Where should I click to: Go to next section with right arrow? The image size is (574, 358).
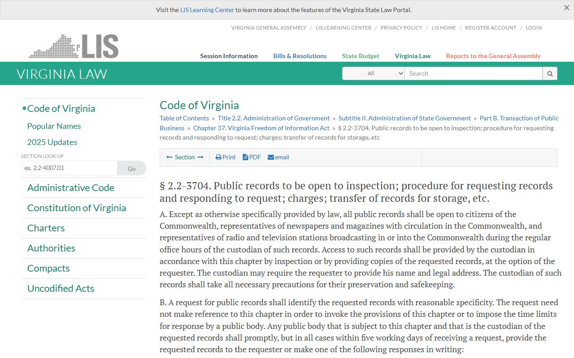200,157
